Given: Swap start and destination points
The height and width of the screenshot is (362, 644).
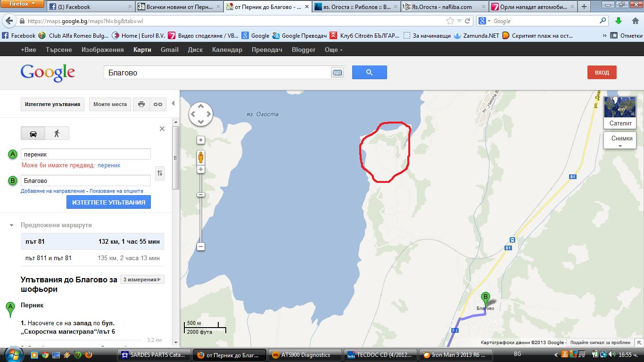Looking at the screenshot, I should (x=160, y=173).
